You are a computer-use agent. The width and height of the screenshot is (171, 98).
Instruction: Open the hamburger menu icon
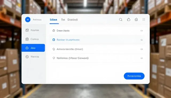click(x=144, y=19)
